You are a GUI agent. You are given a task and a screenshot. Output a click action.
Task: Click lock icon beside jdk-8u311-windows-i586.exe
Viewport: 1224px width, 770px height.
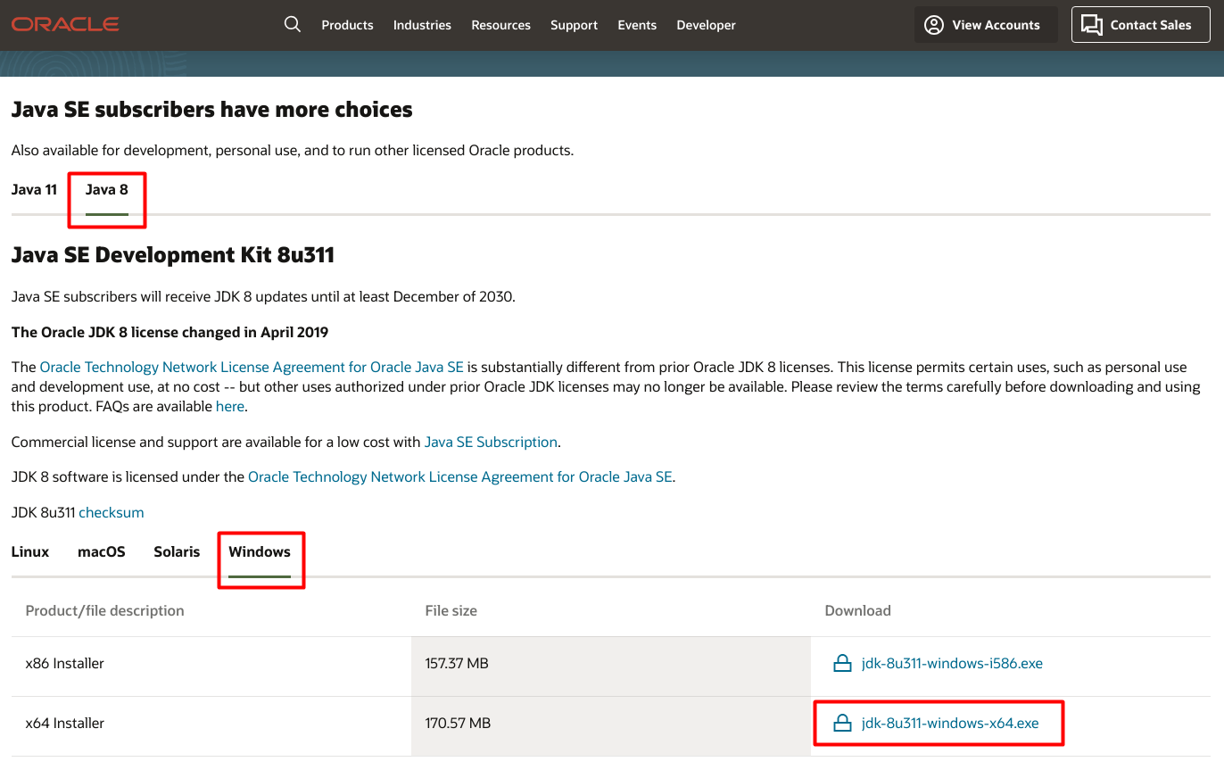pos(841,664)
